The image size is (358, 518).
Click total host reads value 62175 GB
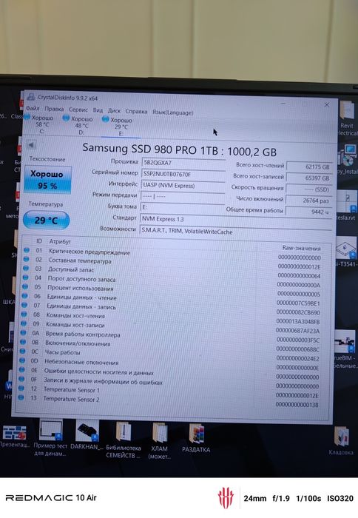(x=309, y=166)
